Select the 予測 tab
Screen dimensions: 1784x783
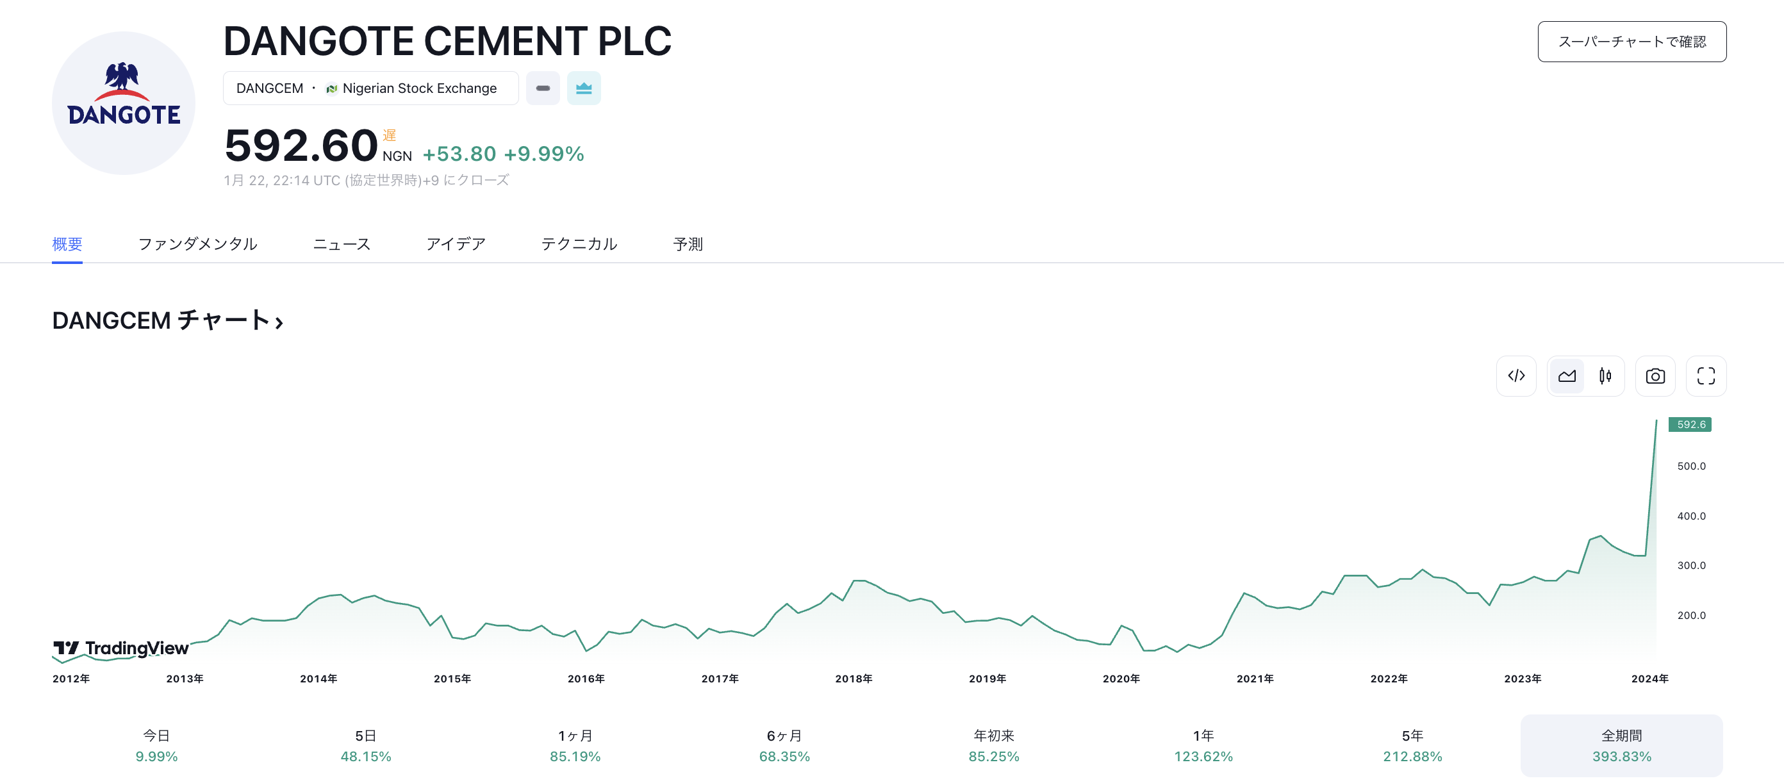click(688, 243)
